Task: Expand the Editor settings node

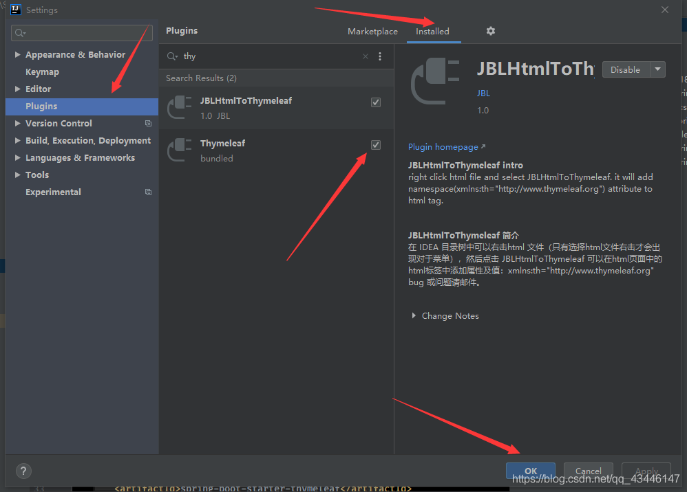Action: pos(17,89)
